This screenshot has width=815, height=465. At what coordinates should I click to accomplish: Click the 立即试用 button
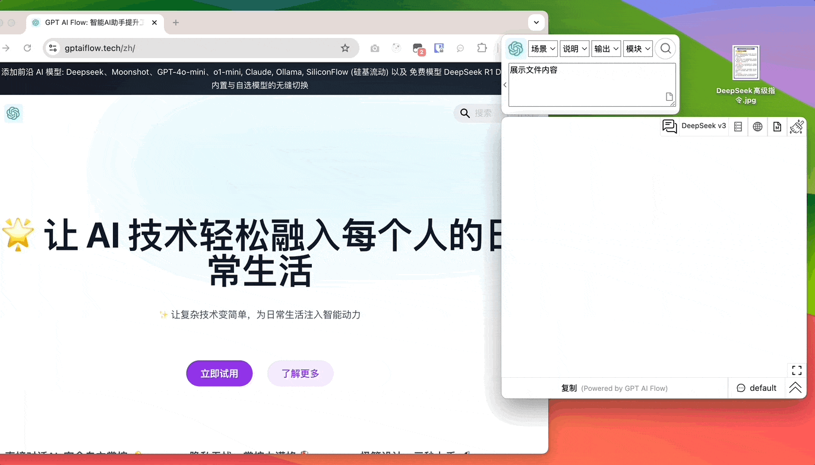click(x=219, y=373)
